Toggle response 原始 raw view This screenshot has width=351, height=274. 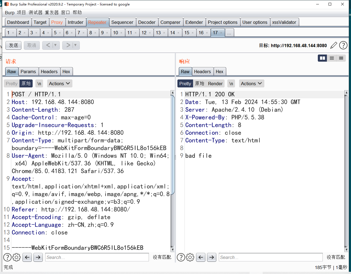200,84
